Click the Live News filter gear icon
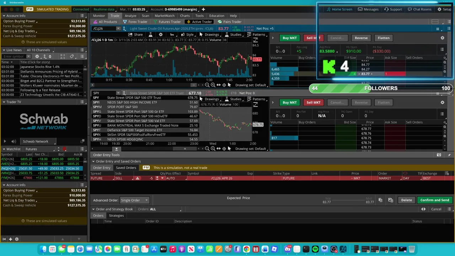Image resolution: width=455 pixels, height=256 pixels. pyautogui.click(x=37, y=57)
